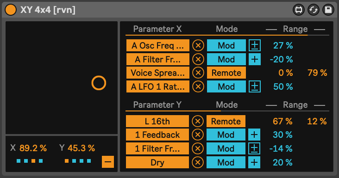Toggle the orange device activator circle
The width and height of the screenshot is (339, 178).
[11, 10]
